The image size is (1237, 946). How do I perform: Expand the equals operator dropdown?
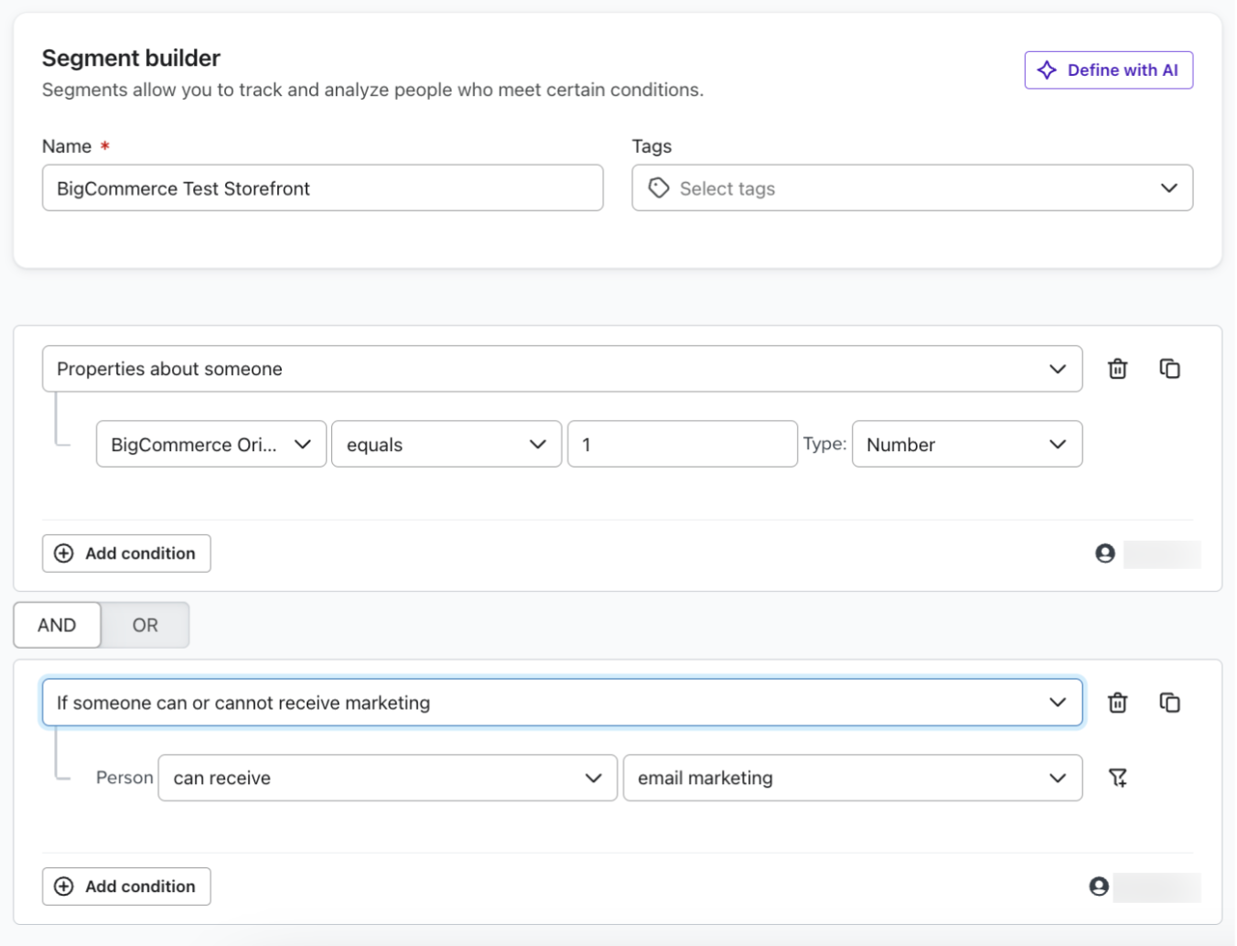coord(446,445)
